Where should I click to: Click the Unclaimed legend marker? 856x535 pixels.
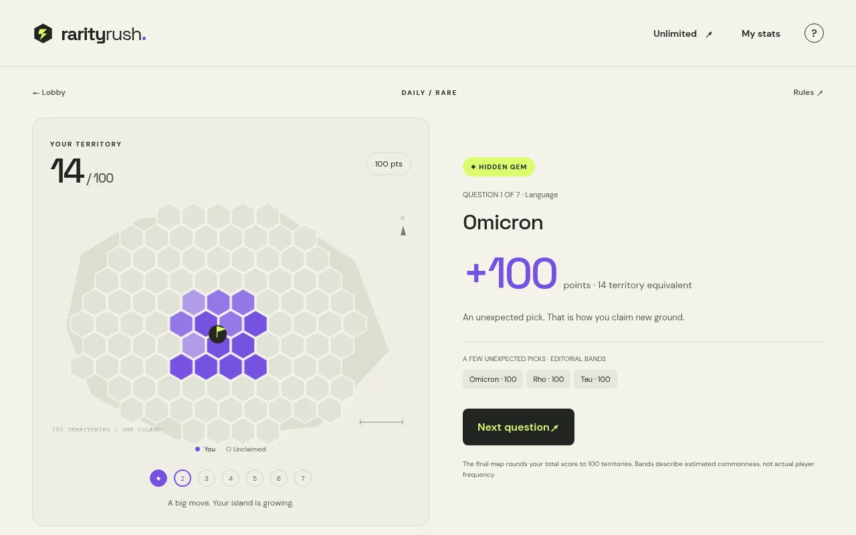click(229, 449)
